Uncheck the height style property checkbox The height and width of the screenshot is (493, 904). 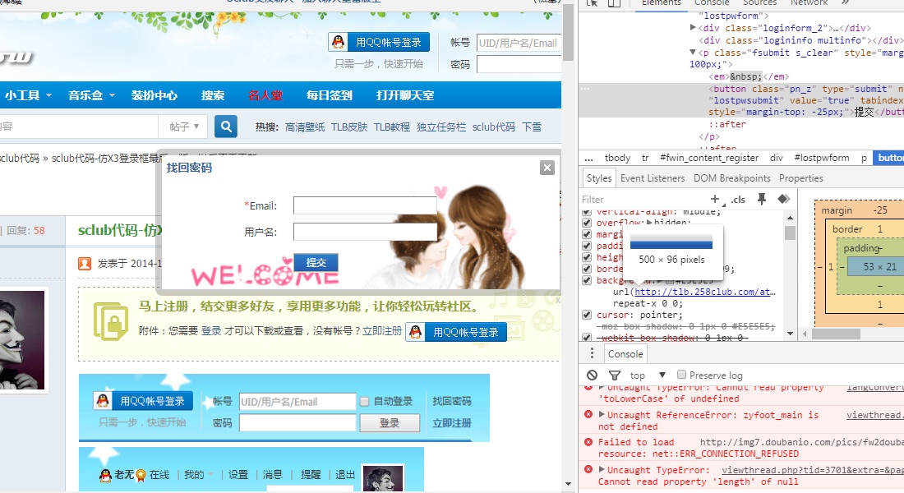click(x=587, y=257)
